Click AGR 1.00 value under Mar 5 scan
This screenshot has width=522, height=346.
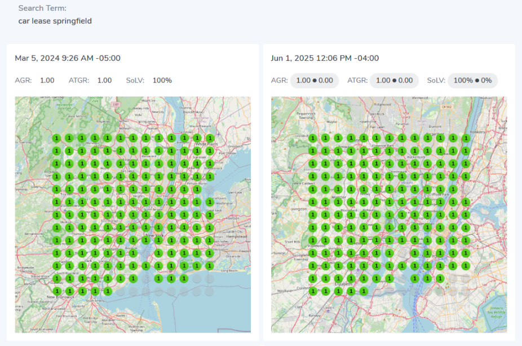click(x=47, y=80)
